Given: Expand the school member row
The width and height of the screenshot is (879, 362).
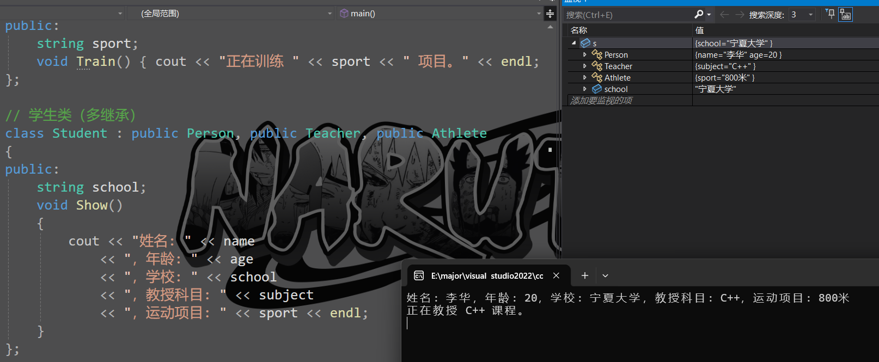Looking at the screenshot, I should click(585, 89).
